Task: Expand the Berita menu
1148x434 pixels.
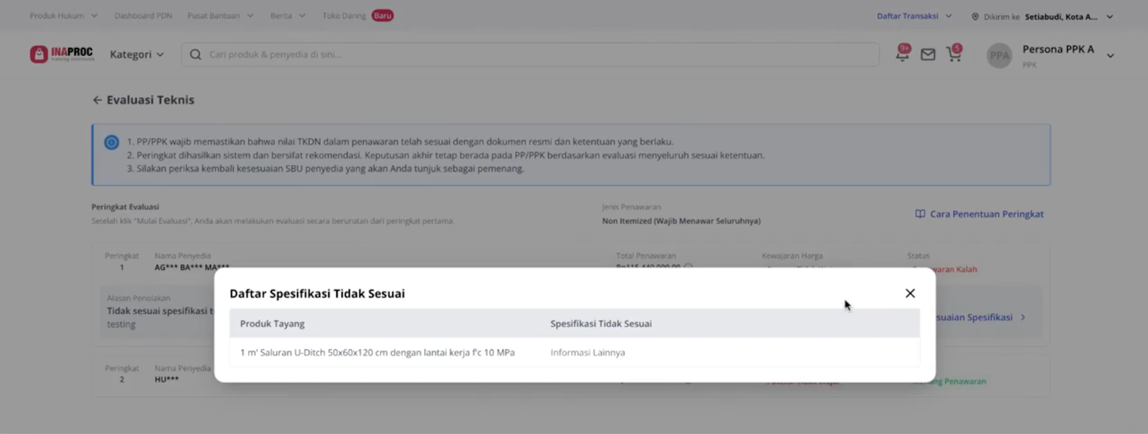Action: point(288,16)
